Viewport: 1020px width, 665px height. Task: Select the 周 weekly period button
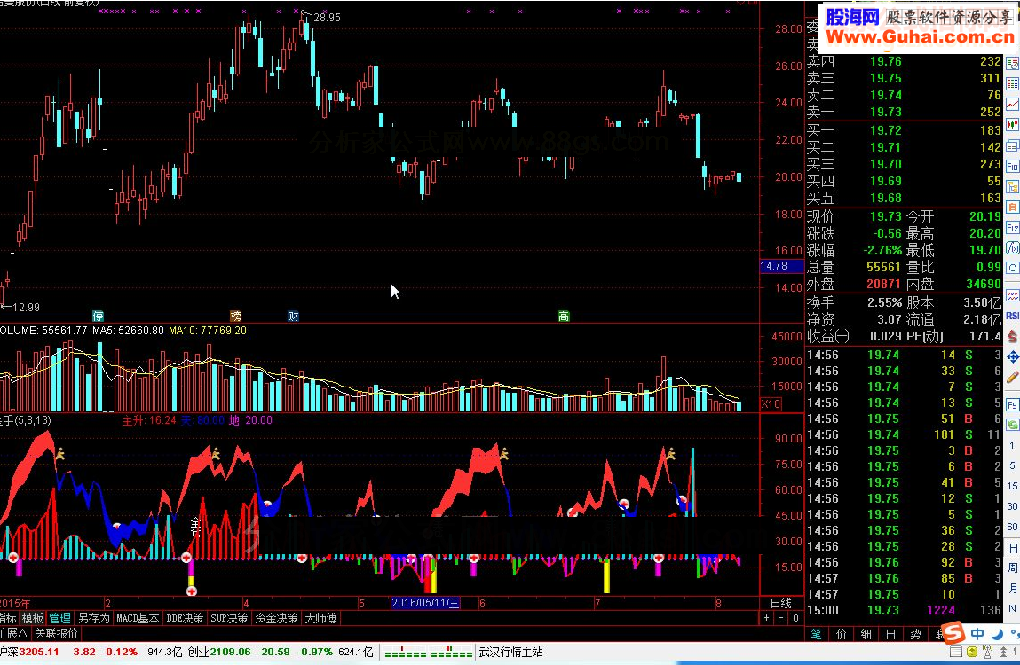tap(1012, 568)
